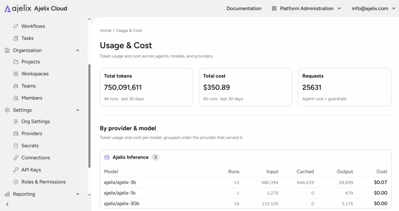Click the Ajelix Inference count badge 3
Viewport: 399px width, 211px height.
(155, 157)
